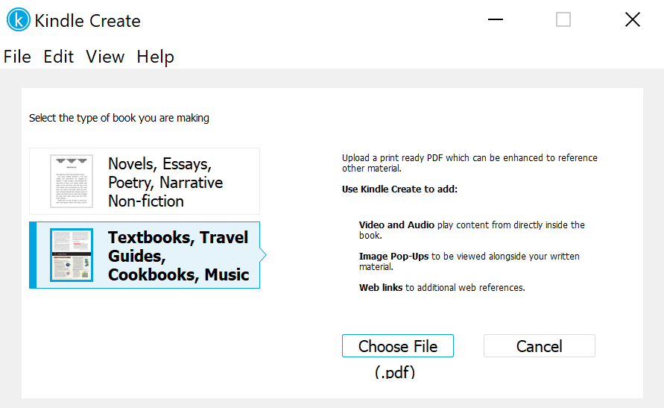Select Textbooks, Travel Guides, Cookbooks option
664x408 pixels.
click(145, 255)
